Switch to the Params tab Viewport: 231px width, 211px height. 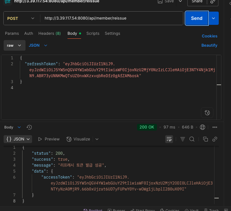coord(12,33)
